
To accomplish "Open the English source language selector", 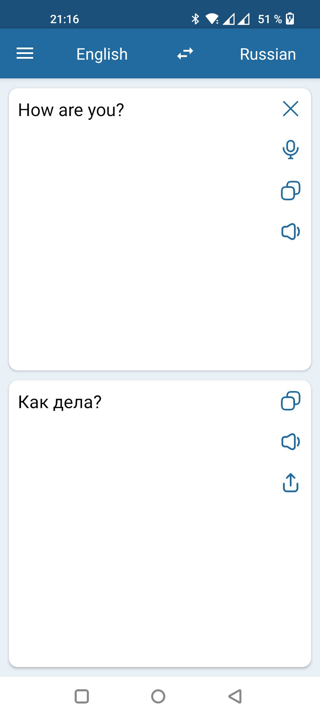I will (x=102, y=54).
